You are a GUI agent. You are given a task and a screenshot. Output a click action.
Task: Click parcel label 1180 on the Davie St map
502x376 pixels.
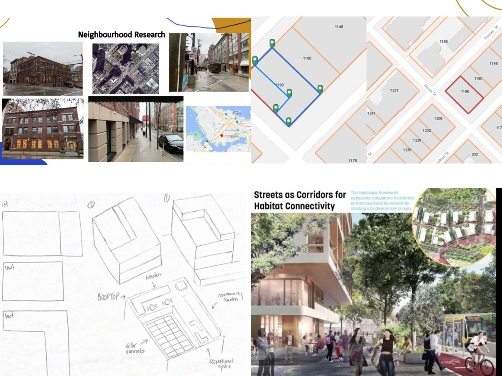478,78
